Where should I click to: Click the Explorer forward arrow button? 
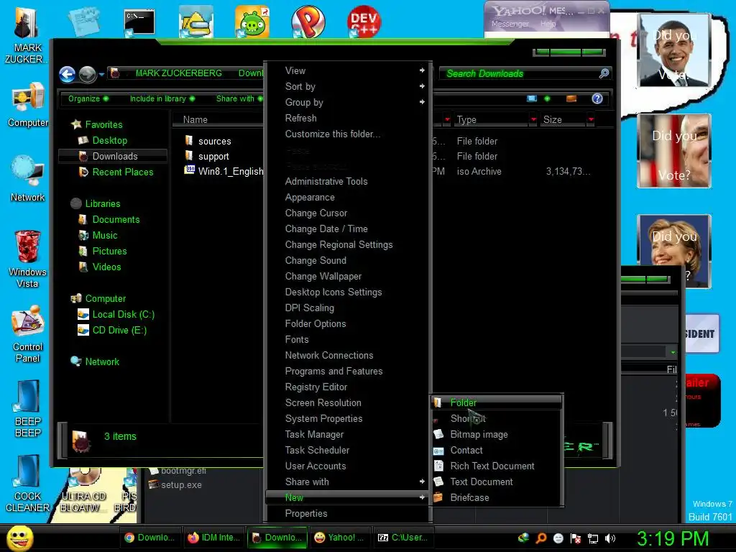(x=87, y=74)
